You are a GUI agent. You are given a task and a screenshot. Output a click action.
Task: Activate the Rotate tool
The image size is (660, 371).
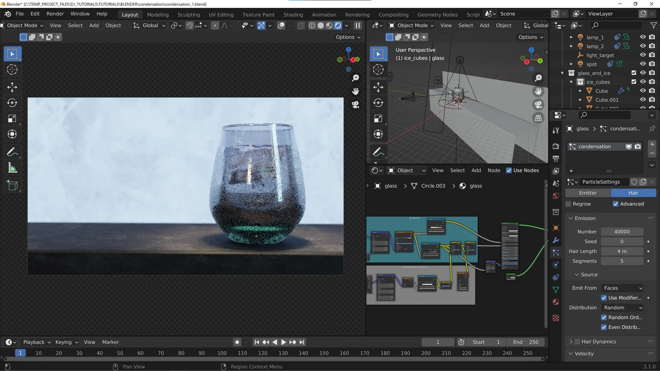click(x=12, y=103)
